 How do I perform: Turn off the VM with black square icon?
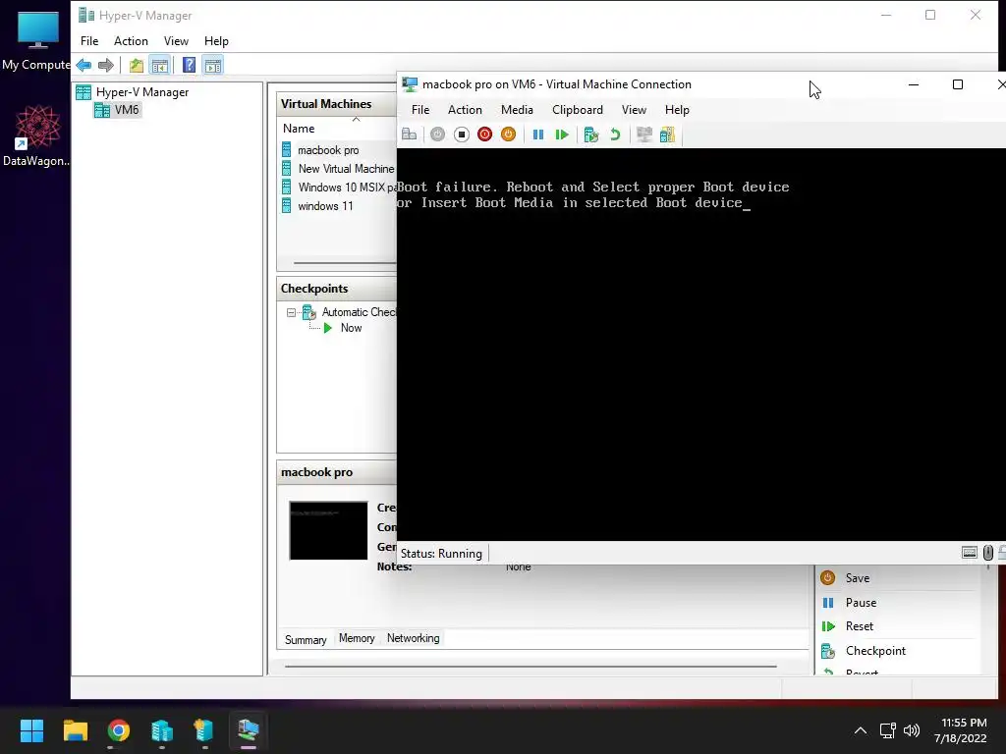(462, 135)
